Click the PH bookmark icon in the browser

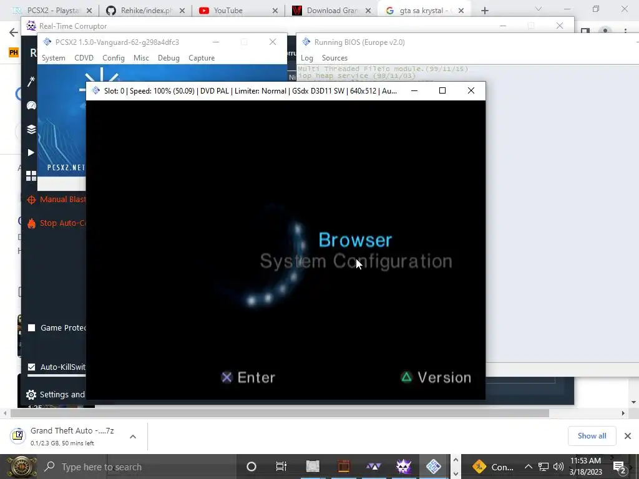pos(14,52)
